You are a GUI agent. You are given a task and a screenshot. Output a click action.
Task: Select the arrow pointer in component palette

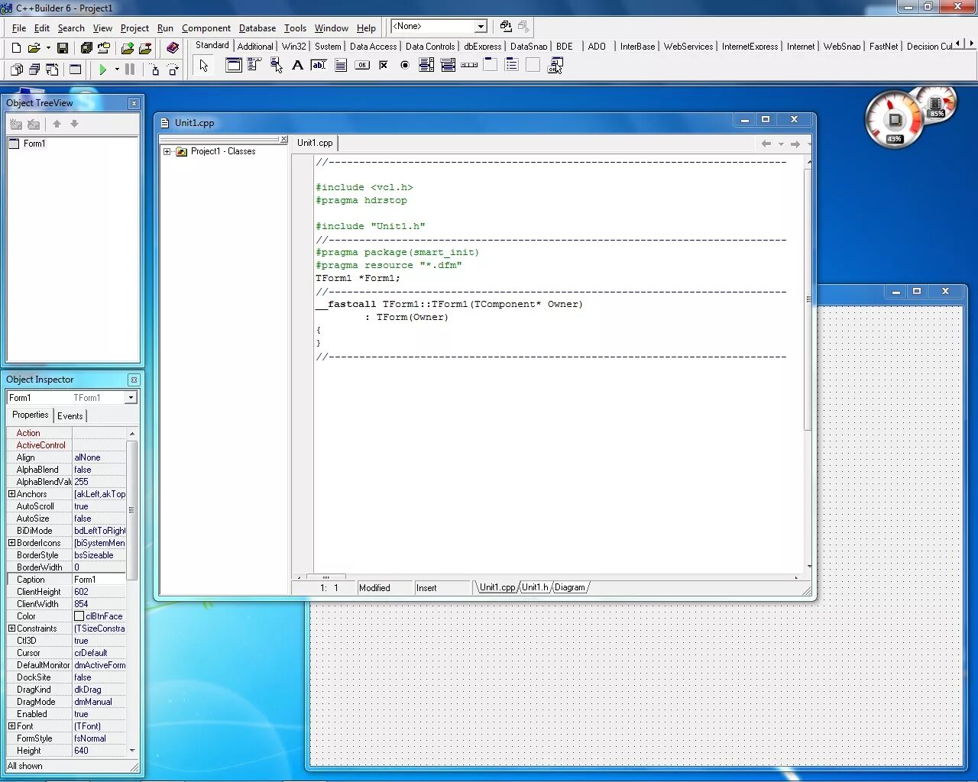point(204,66)
